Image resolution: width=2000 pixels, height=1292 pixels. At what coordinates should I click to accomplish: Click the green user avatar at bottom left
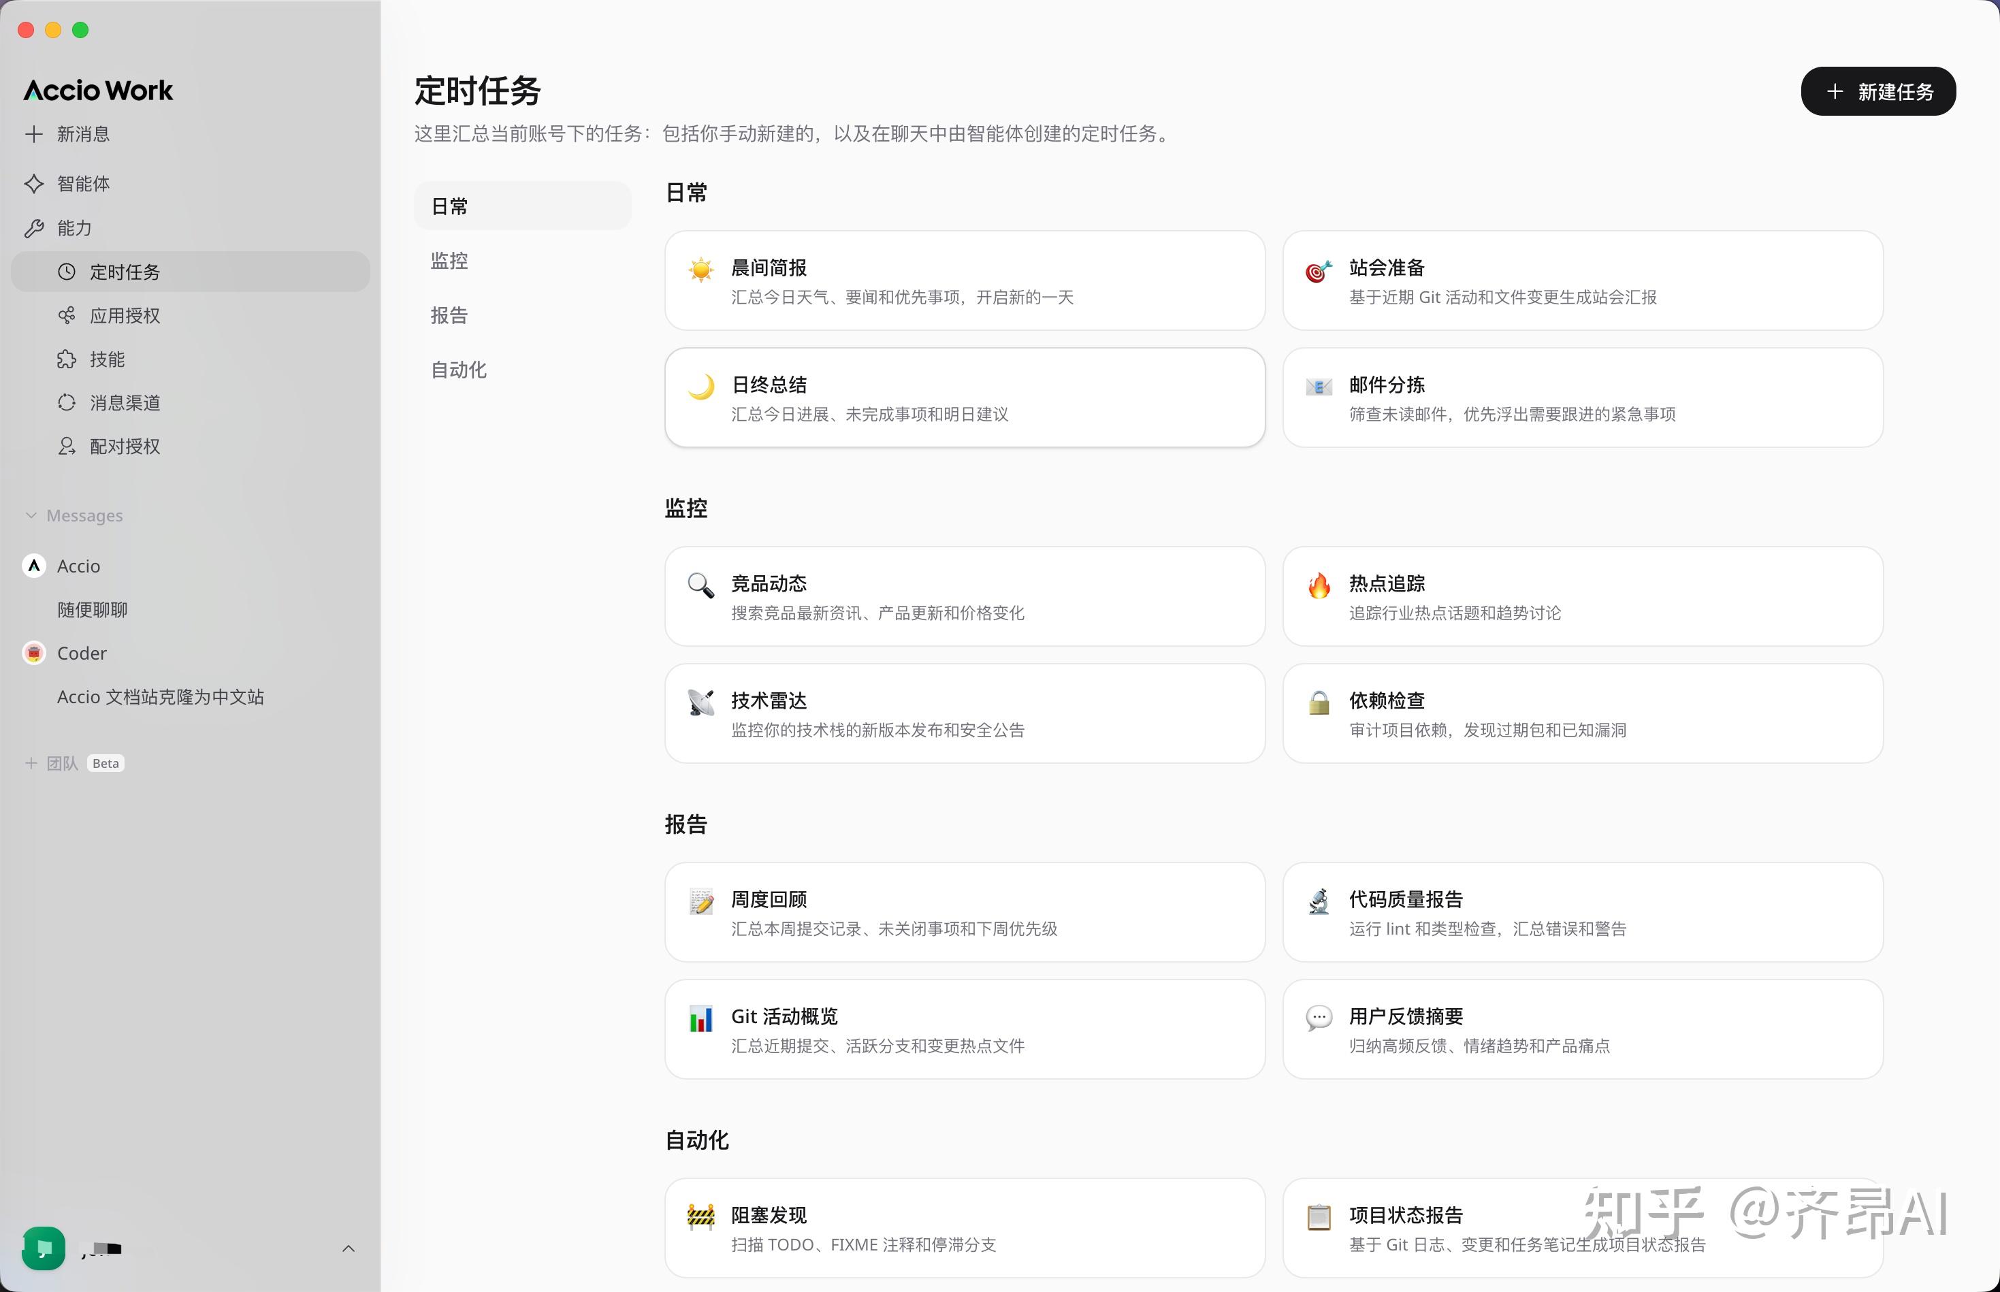44,1248
